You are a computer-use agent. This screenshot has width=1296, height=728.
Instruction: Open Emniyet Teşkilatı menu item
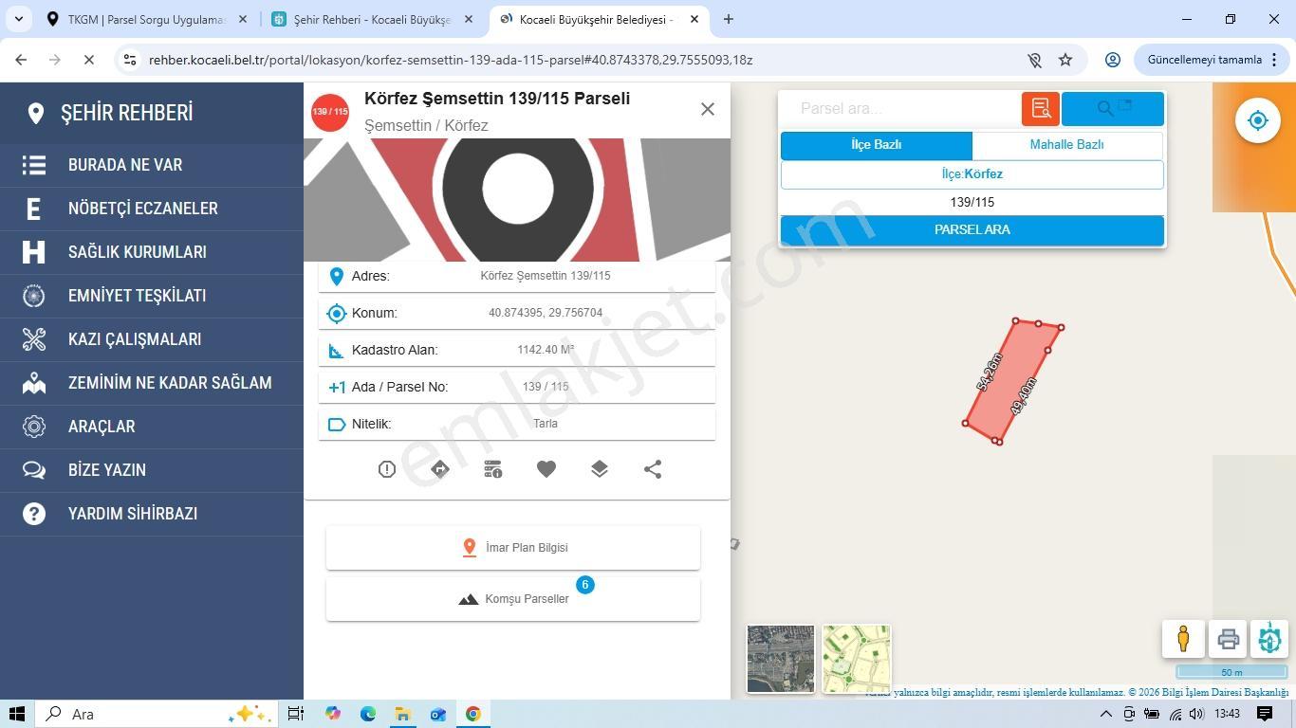152,296
